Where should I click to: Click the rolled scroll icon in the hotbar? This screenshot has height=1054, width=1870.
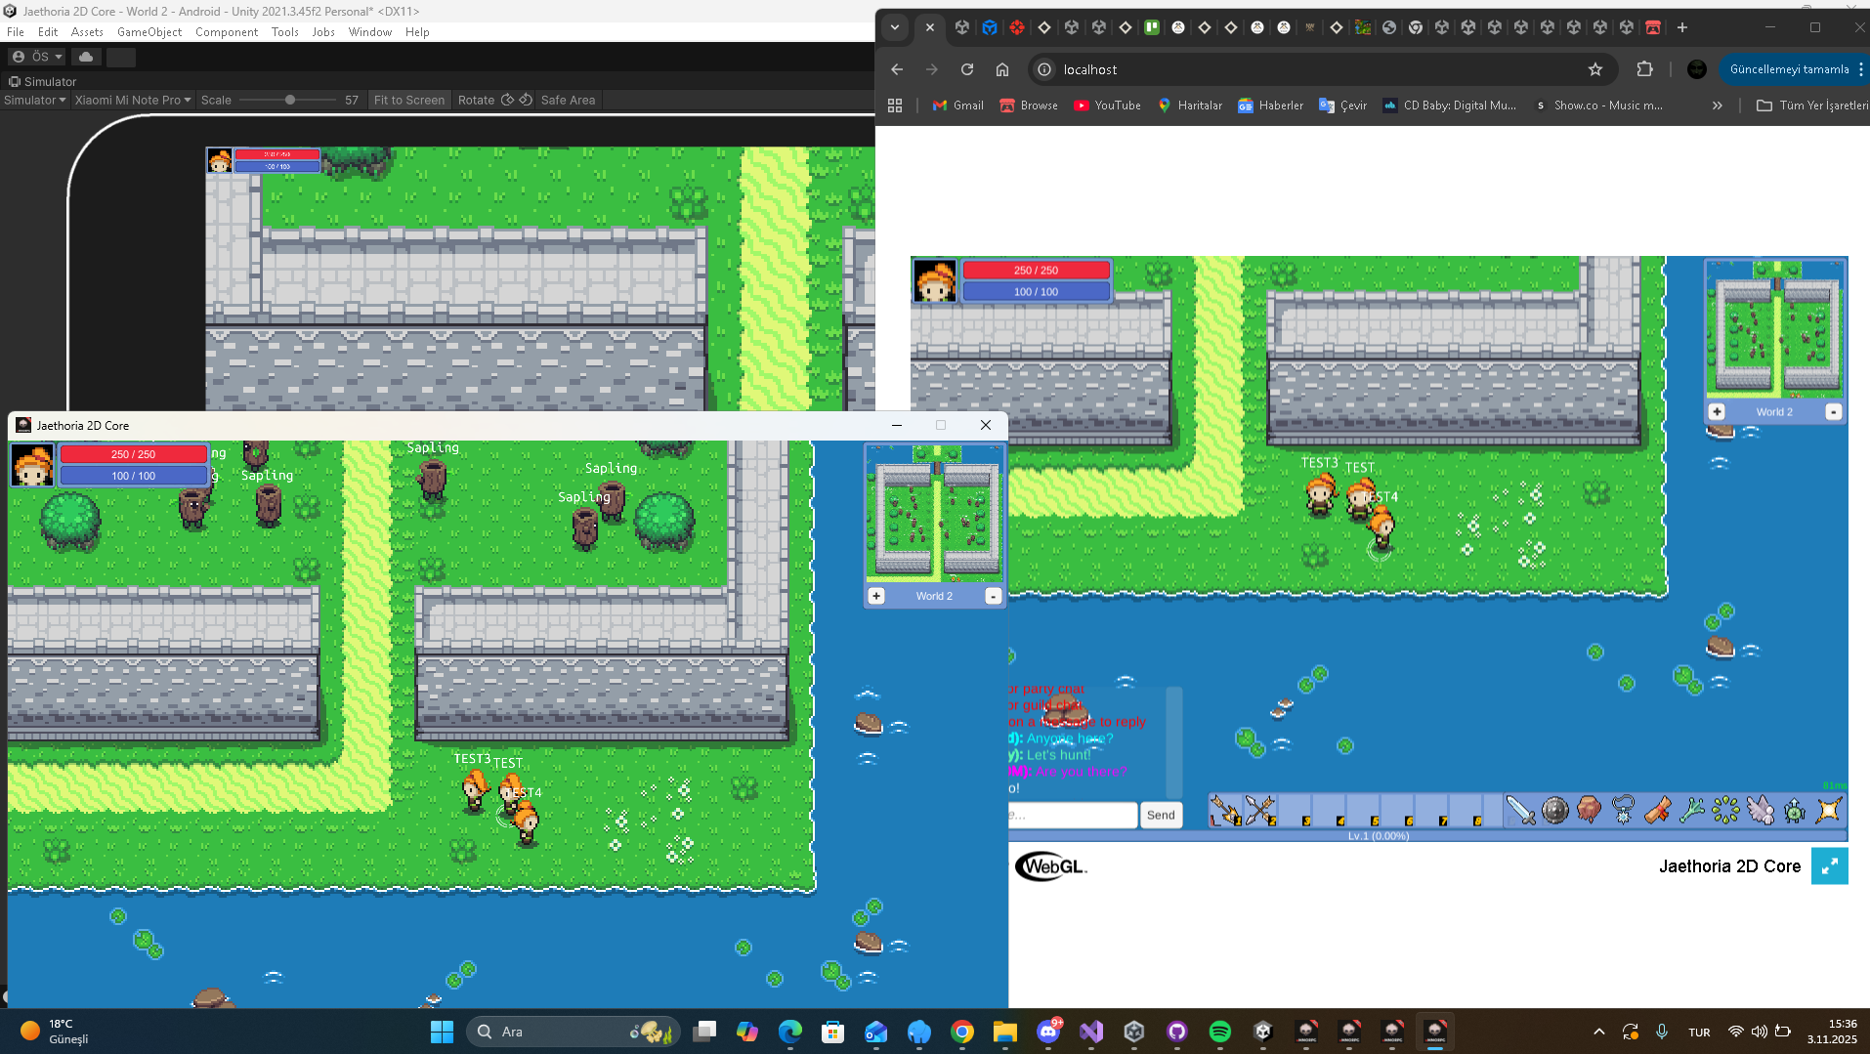tap(1657, 811)
